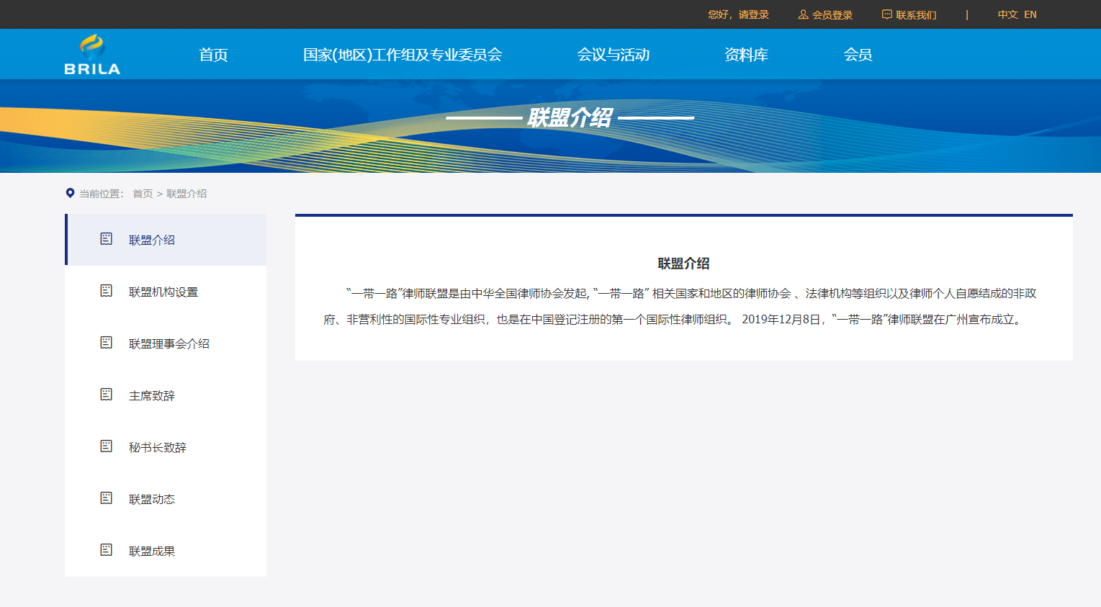Image resolution: width=1101 pixels, height=607 pixels.
Task: Click the document icon beside 联盟动态
Action: click(x=106, y=498)
